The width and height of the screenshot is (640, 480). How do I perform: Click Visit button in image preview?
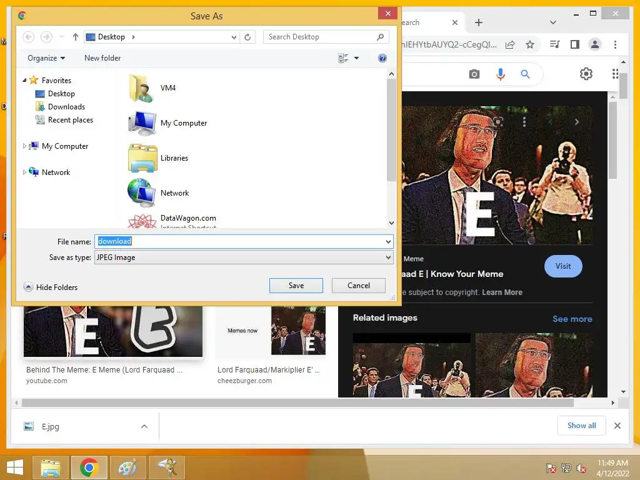(563, 266)
